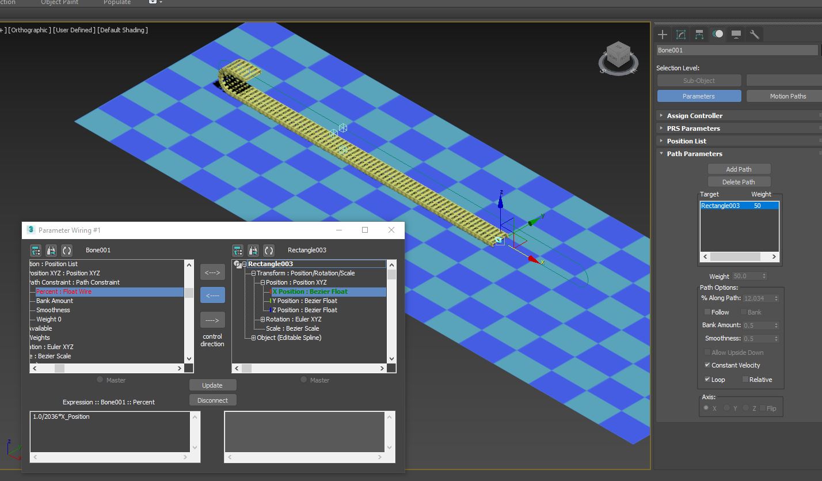The image size is (822, 481).
Task: Click the Bone001 object name field
Action: tap(737, 51)
